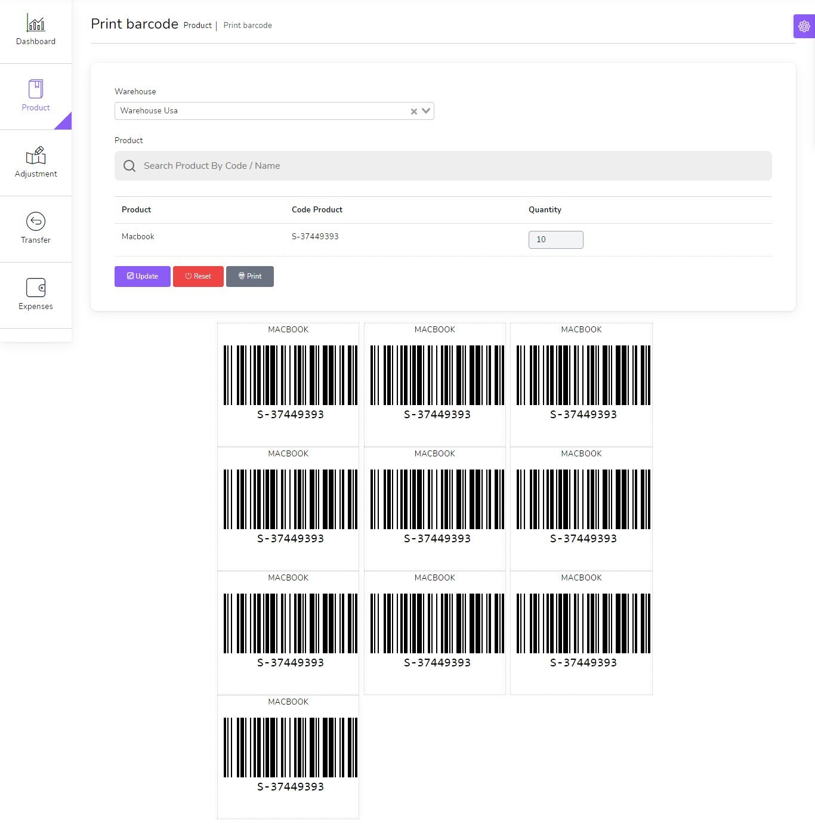Select the Print barcode breadcrumb
The image size is (815, 840).
(x=248, y=25)
